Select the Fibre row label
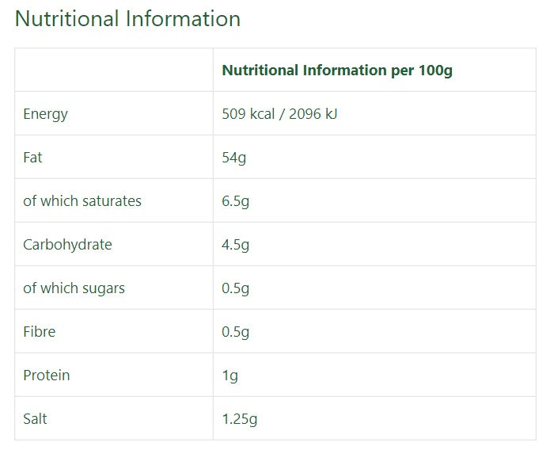Viewport: 554px width, 450px height. [40, 332]
